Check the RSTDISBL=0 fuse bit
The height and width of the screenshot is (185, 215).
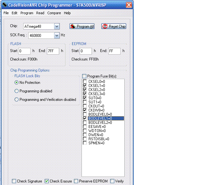(85, 139)
